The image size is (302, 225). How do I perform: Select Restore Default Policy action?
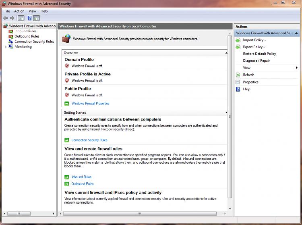tap(259, 54)
